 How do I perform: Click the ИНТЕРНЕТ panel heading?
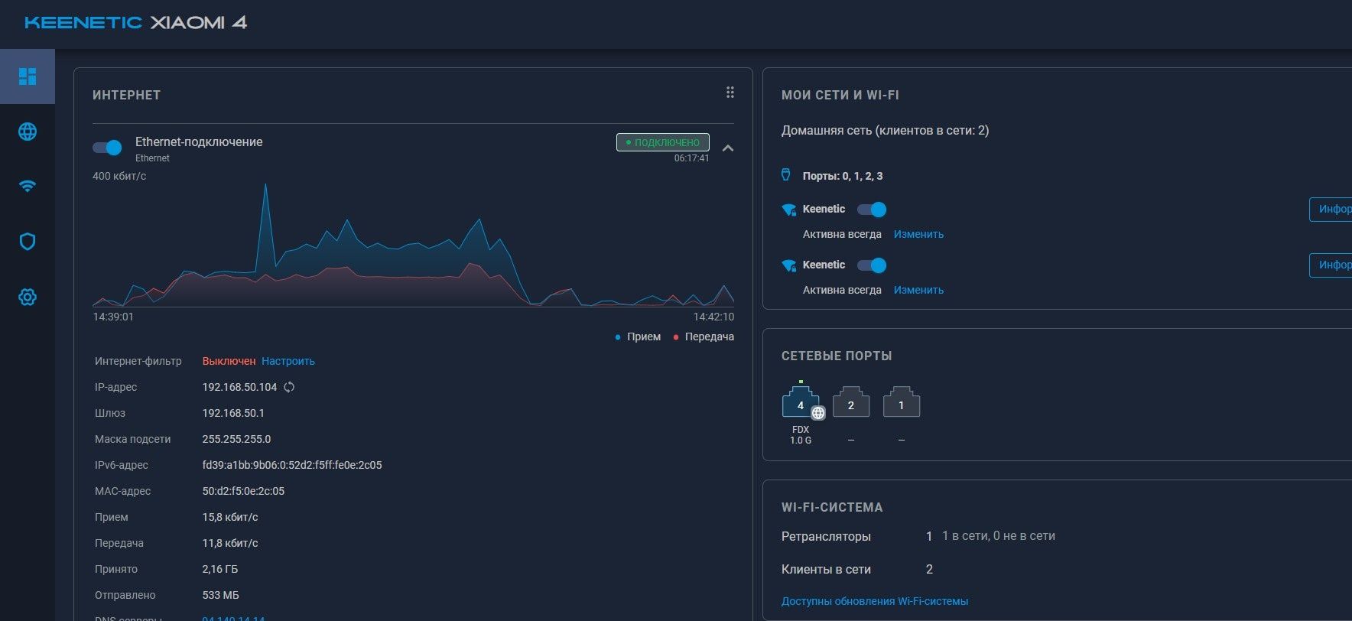click(x=126, y=95)
